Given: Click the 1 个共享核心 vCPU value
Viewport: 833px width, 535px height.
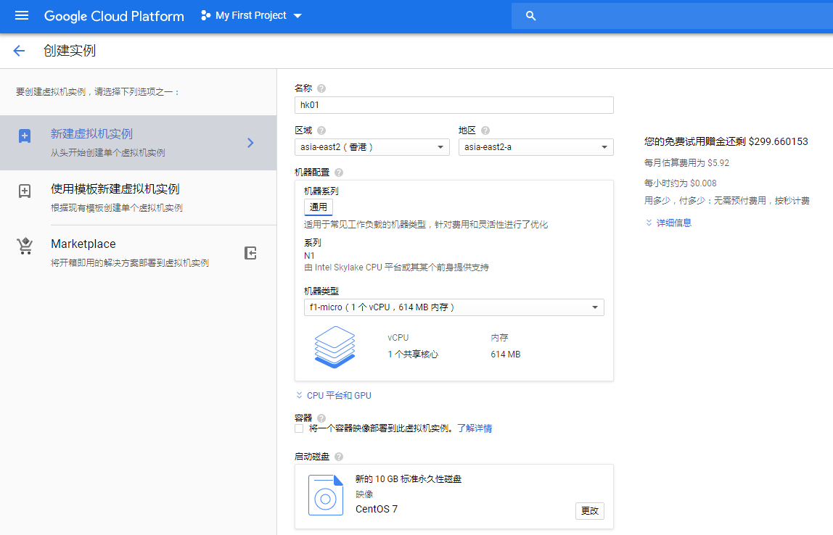Looking at the screenshot, I should point(413,354).
